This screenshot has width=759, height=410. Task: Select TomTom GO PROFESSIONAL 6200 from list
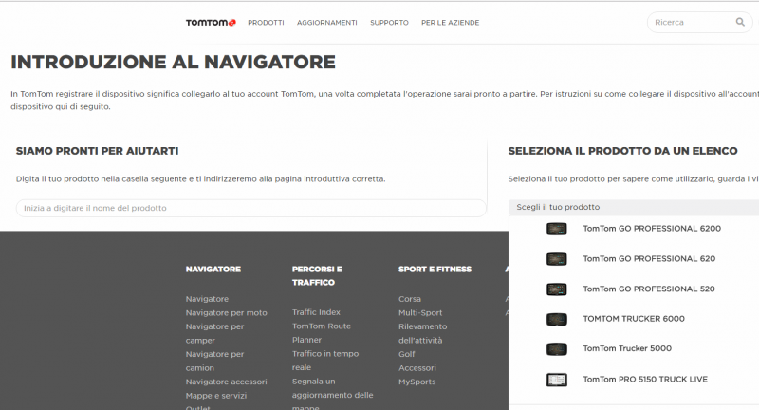coord(651,229)
